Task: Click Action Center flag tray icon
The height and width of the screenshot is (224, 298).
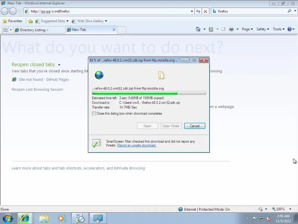Action: pos(254,218)
